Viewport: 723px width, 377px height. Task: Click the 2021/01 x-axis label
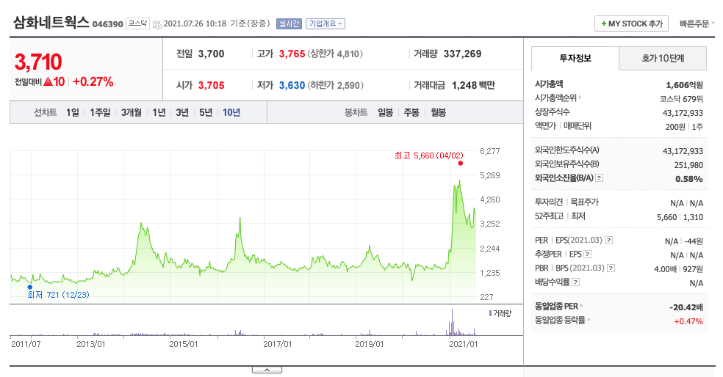pyautogui.click(x=463, y=344)
